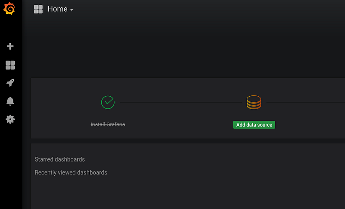345x209 pixels.
Task: Open the Explore rocket icon
Action: tap(10, 83)
